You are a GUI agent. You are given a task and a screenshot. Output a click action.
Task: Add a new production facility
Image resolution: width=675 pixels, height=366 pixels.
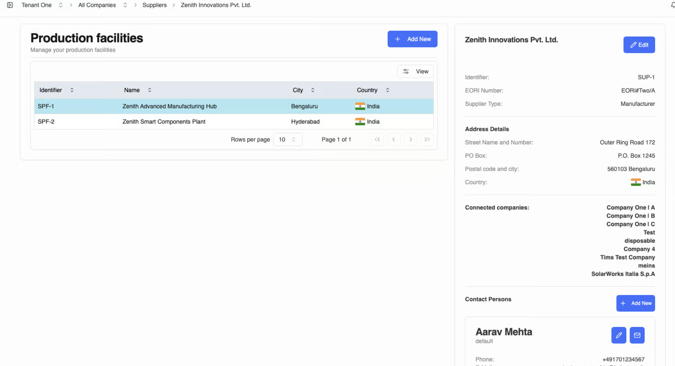[412, 39]
